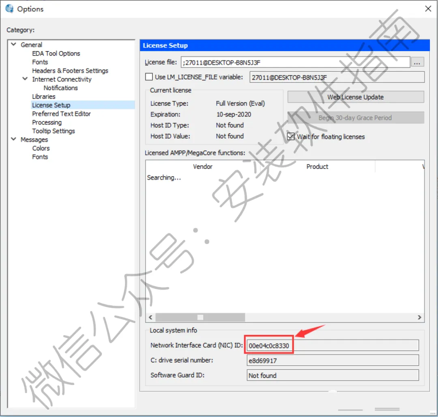Collapse the General category tree node
Image resolution: width=438 pixels, height=417 pixels.
click(13, 45)
